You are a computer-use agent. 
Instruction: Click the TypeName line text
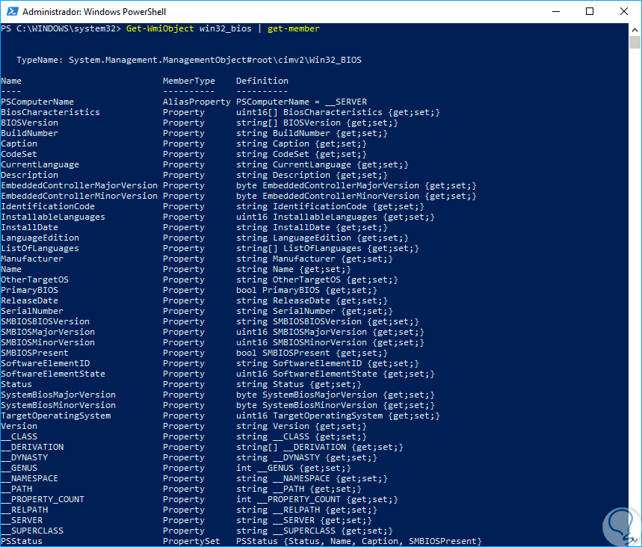pyautogui.click(x=188, y=60)
